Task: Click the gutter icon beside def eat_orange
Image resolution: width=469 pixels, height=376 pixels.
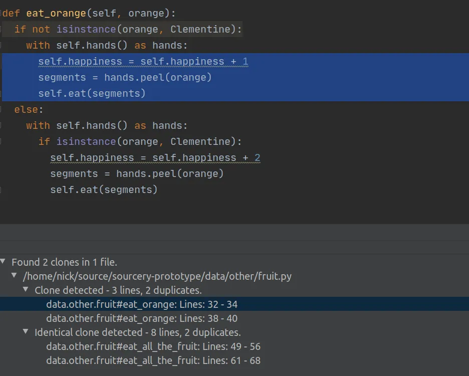Action: 3,13
